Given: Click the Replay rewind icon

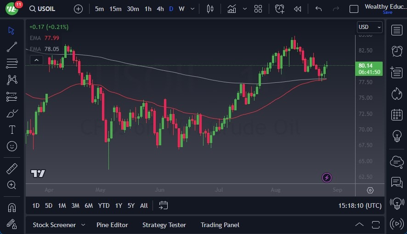Looking at the screenshot, I should pos(297,9).
